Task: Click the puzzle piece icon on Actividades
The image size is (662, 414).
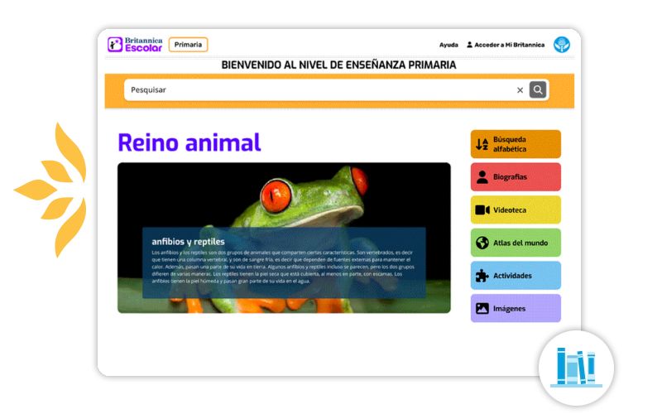Action: tap(482, 276)
